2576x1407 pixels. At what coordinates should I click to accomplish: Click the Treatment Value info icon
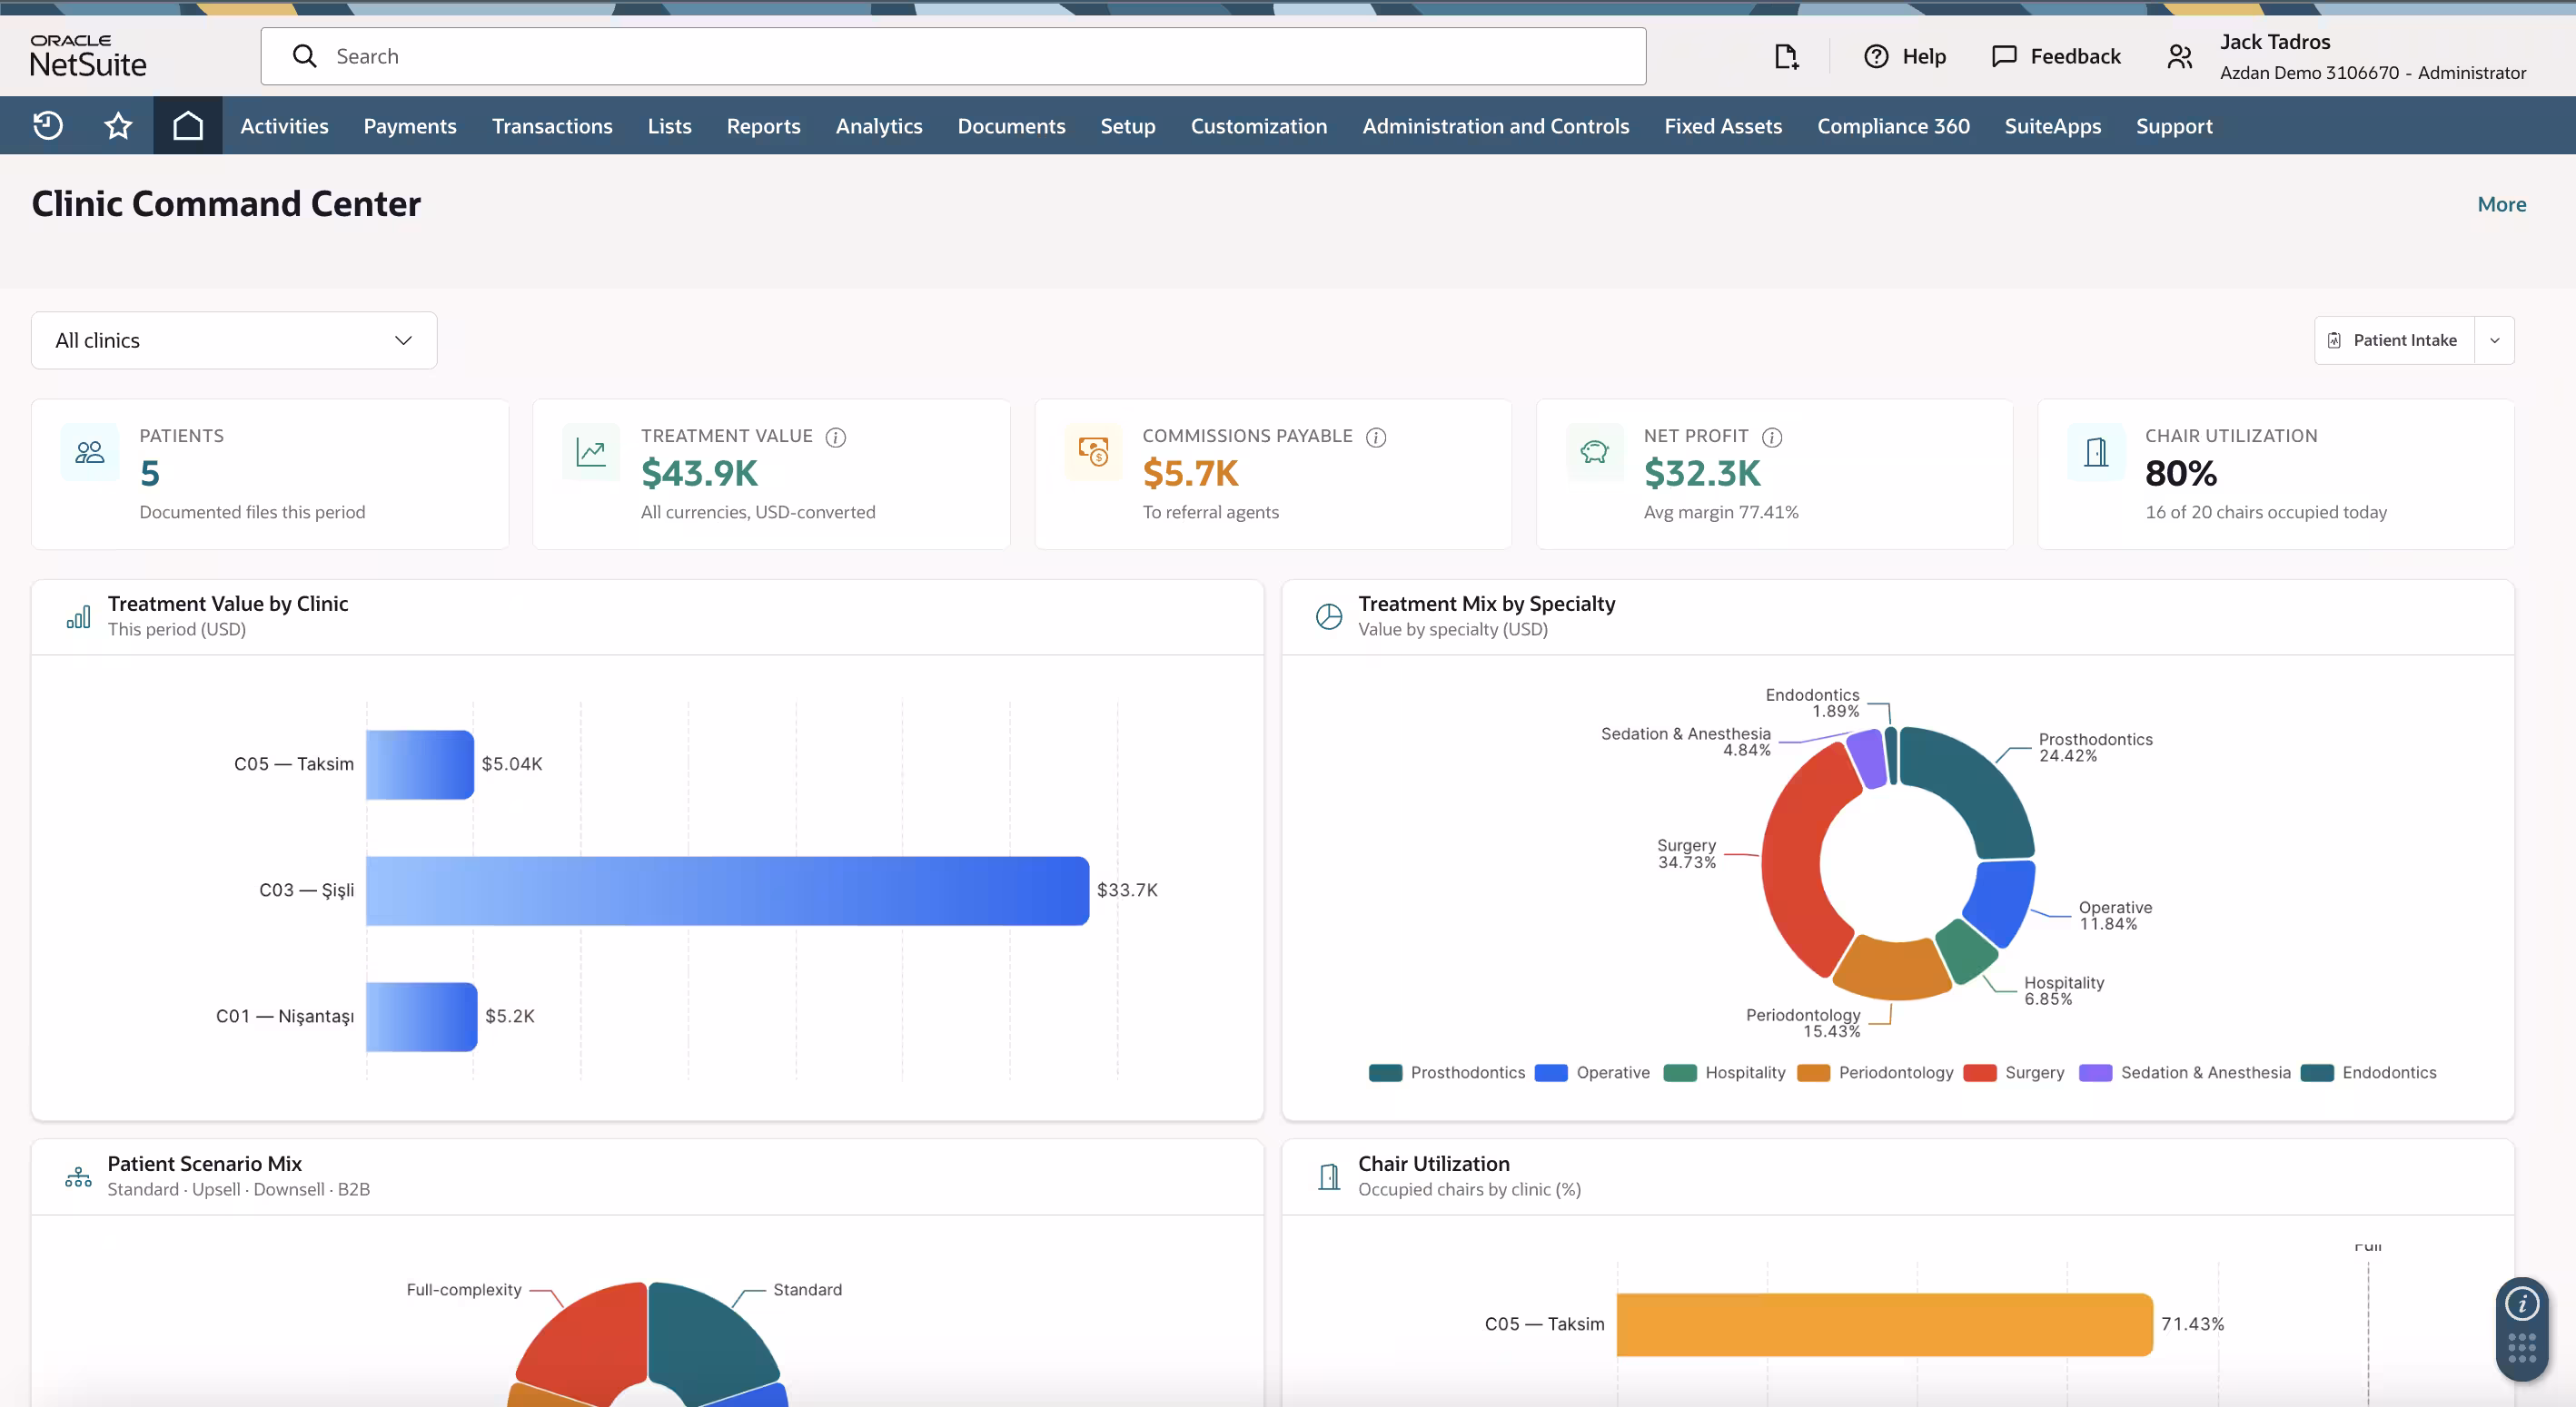pyautogui.click(x=836, y=437)
